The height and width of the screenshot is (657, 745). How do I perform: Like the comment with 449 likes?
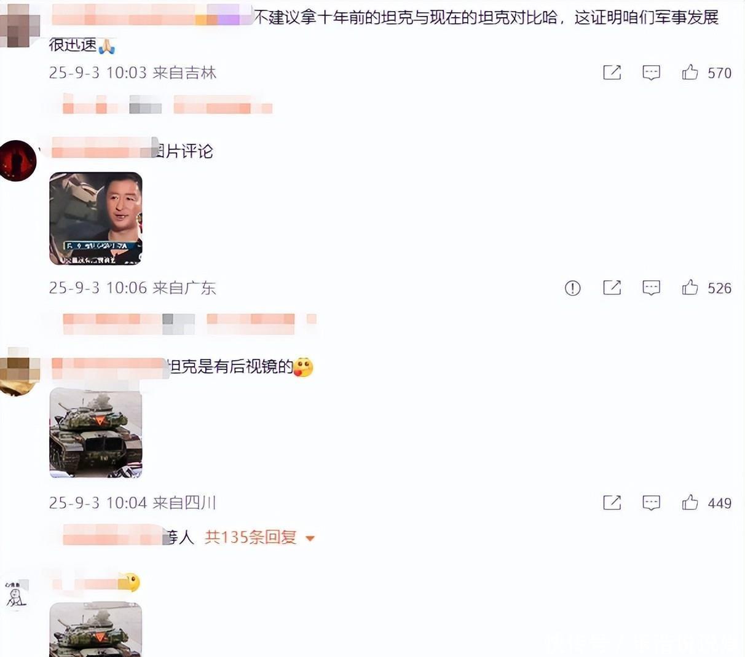click(x=690, y=503)
